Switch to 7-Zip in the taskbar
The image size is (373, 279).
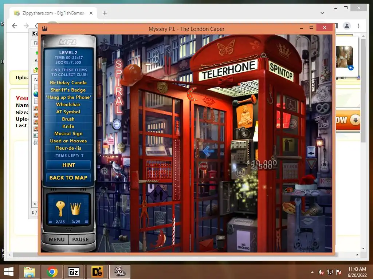pyautogui.click(x=74, y=272)
